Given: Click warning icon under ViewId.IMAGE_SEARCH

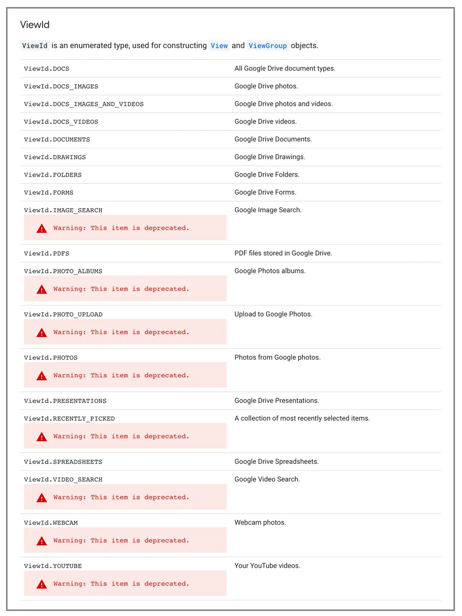Looking at the screenshot, I should coord(42,228).
